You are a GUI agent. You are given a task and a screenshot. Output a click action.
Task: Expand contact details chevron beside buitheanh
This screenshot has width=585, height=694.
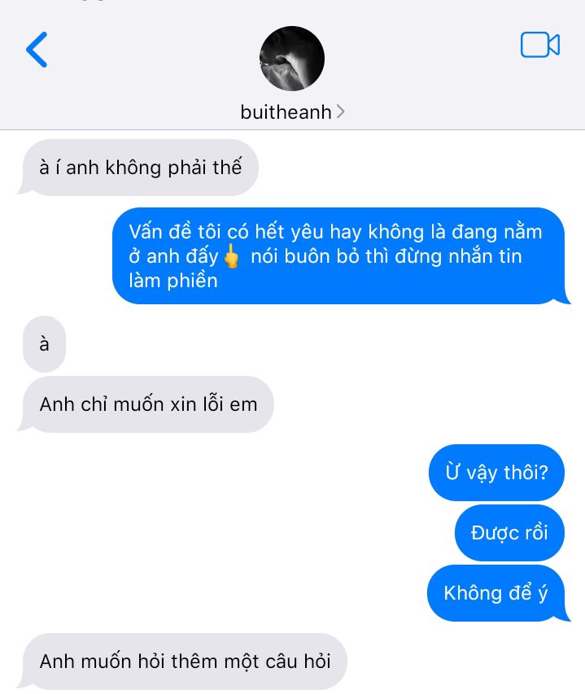click(x=340, y=111)
